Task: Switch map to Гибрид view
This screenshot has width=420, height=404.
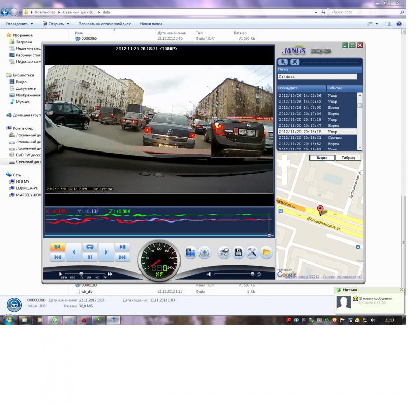Action: [x=348, y=158]
